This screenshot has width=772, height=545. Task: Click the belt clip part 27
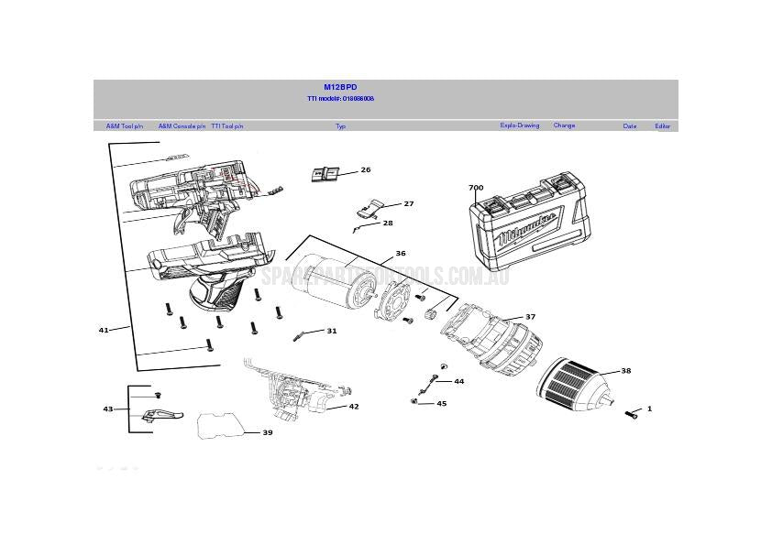pyautogui.click(x=371, y=207)
